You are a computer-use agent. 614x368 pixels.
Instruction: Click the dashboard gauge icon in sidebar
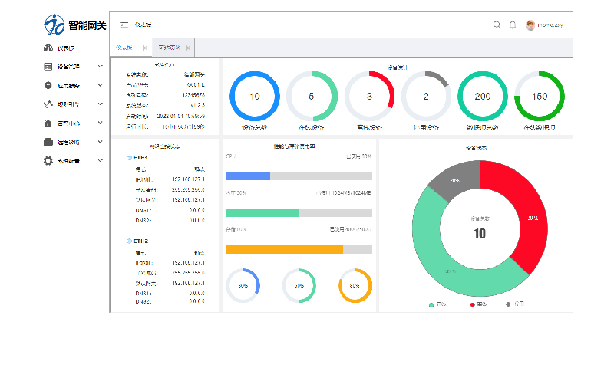point(48,48)
